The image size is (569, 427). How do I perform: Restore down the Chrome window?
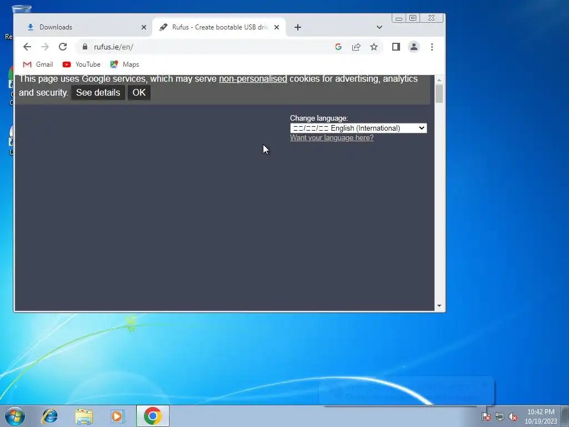413,18
